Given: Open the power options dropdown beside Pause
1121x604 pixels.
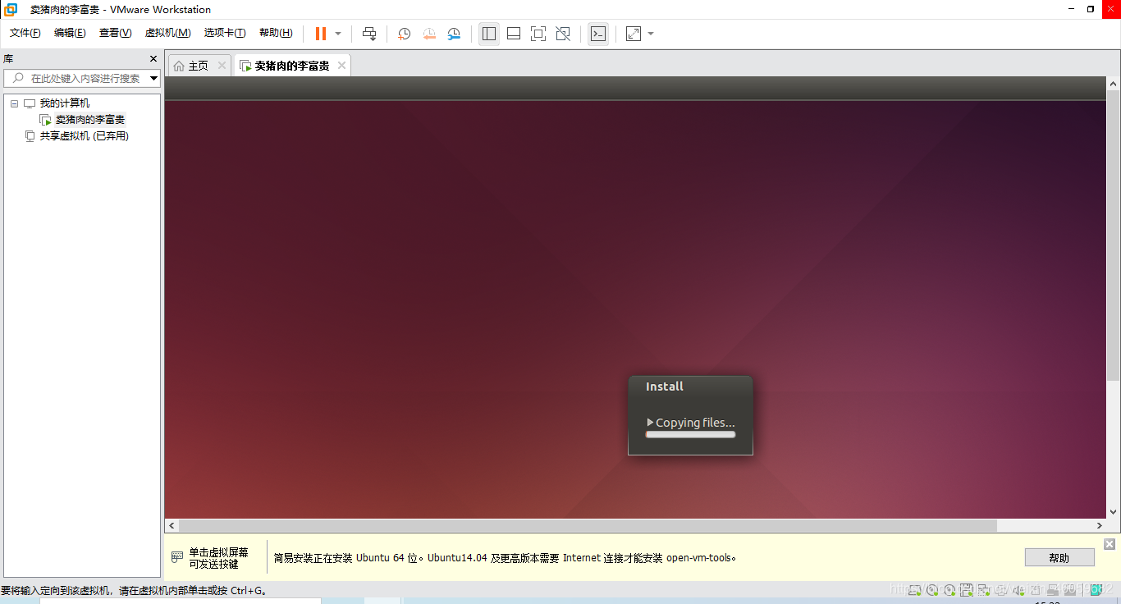Looking at the screenshot, I should pos(338,34).
